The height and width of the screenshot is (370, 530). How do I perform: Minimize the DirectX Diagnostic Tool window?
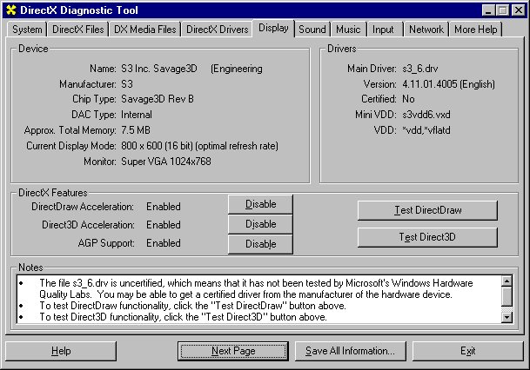[488, 10]
